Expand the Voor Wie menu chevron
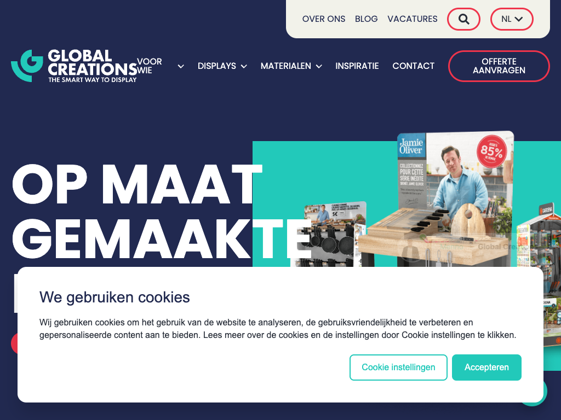The image size is (561, 420). (x=181, y=66)
